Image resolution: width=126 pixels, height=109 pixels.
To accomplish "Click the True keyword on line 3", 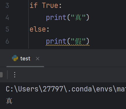I will (x=50, y=5).
